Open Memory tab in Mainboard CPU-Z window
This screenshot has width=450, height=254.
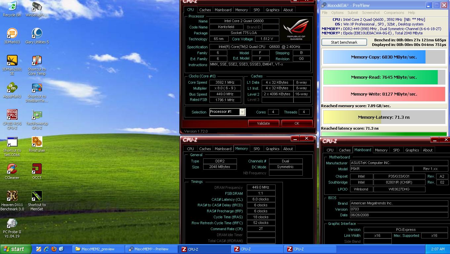coord(381,150)
